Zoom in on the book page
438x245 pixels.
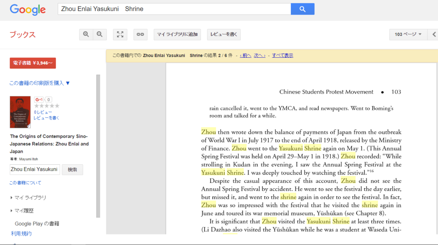pos(86,34)
